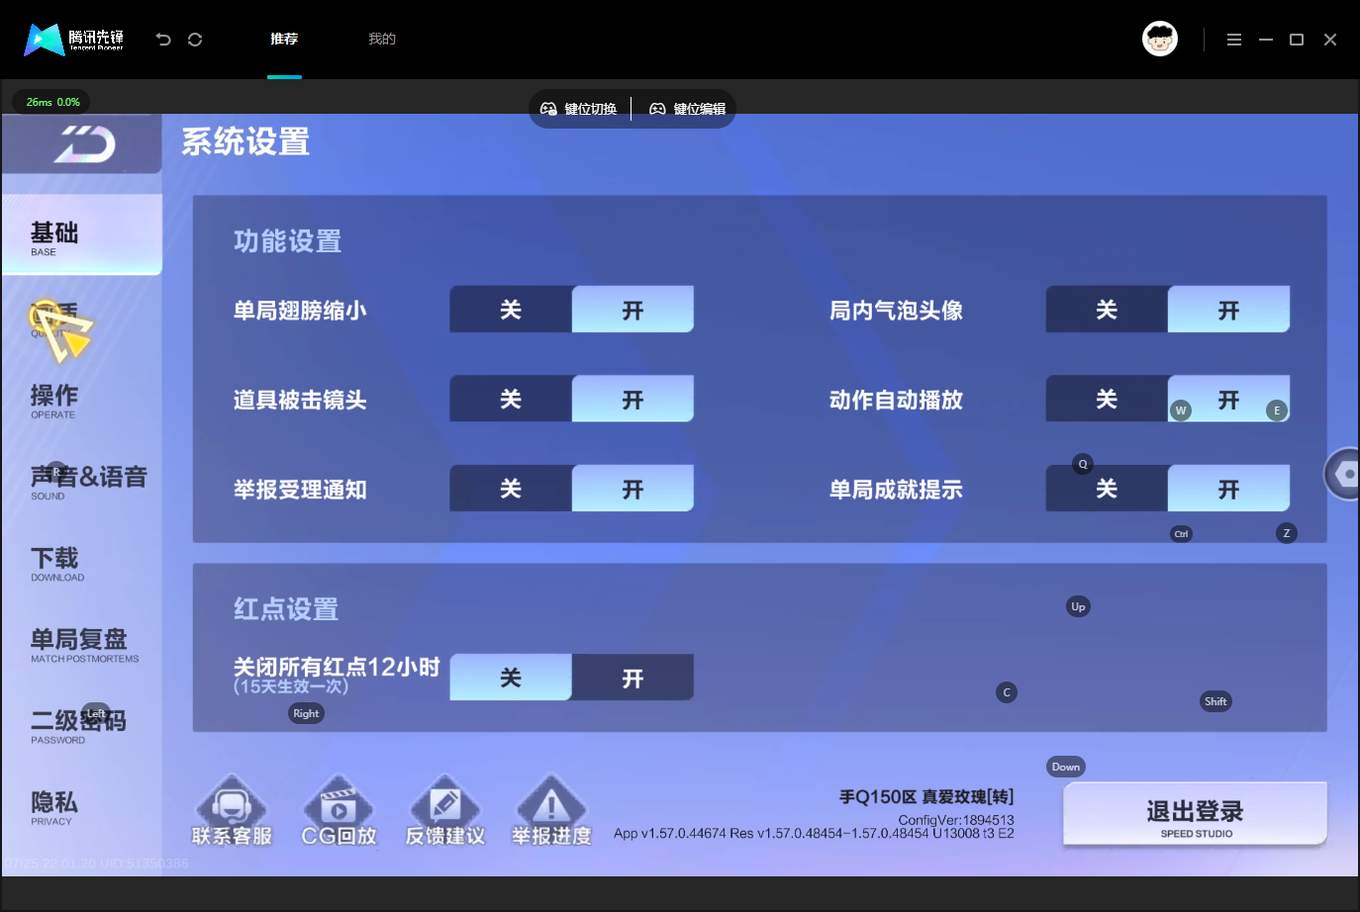Click the Down key mapping marker

(1066, 767)
